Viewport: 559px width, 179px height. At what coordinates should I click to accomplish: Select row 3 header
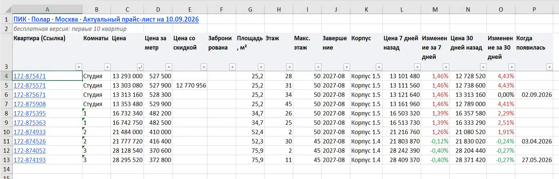[6, 52]
